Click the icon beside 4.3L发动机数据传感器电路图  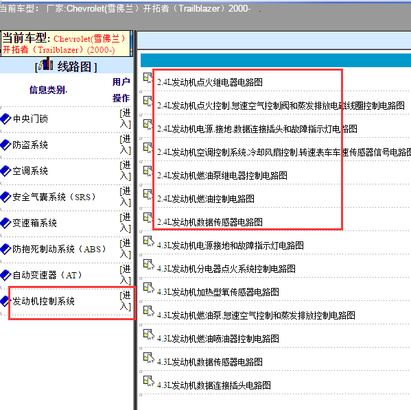149,358
